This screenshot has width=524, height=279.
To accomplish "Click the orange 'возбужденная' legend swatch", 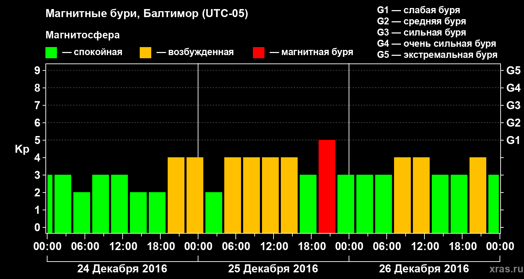I will [145, 53].
